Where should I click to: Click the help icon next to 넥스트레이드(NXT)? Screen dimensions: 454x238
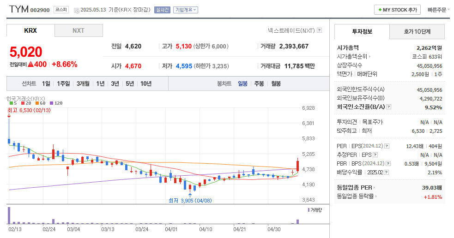tap(319, 30)
